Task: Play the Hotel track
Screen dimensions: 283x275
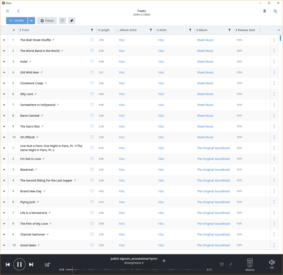Action: pos(4,62)
